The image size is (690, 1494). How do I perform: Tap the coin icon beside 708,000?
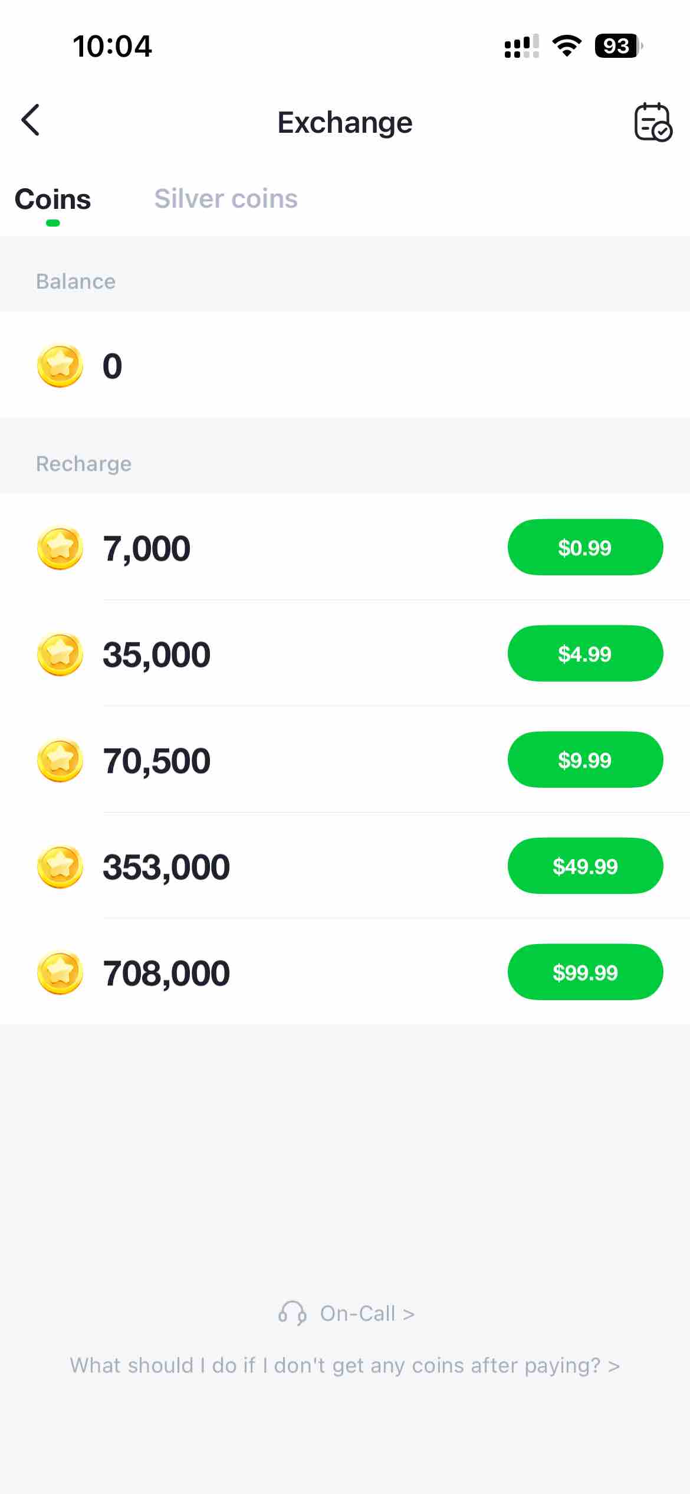tap(60, 972)
